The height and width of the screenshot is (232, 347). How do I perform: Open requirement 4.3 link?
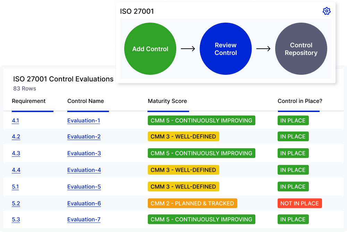click(16, 153)
